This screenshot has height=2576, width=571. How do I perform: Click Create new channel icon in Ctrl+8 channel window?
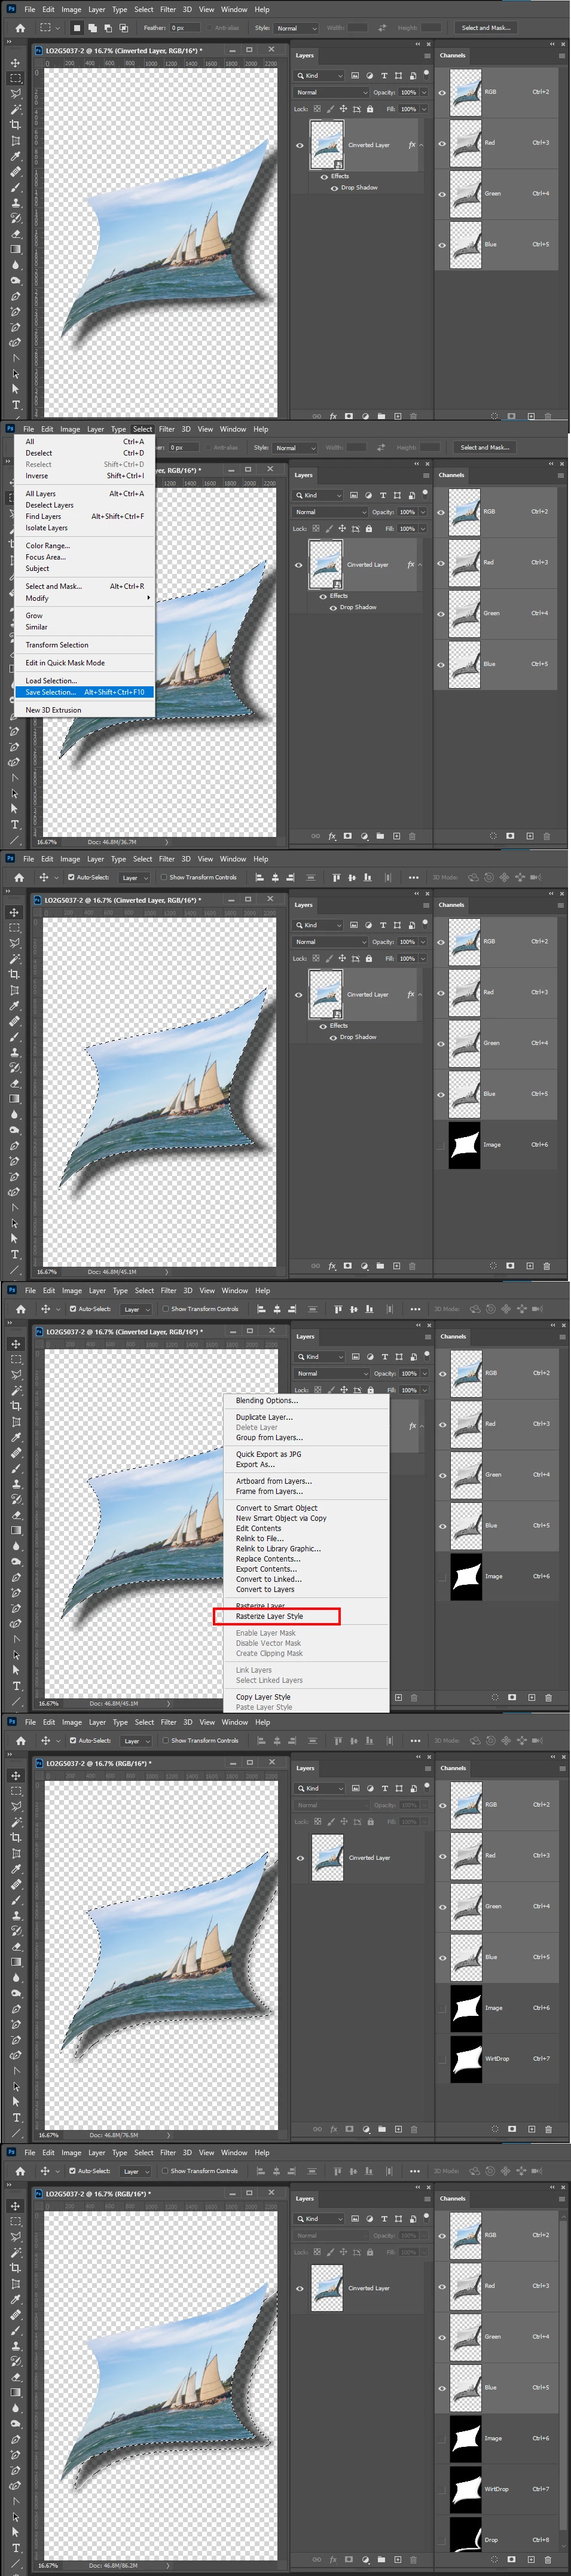[531, 2561]
